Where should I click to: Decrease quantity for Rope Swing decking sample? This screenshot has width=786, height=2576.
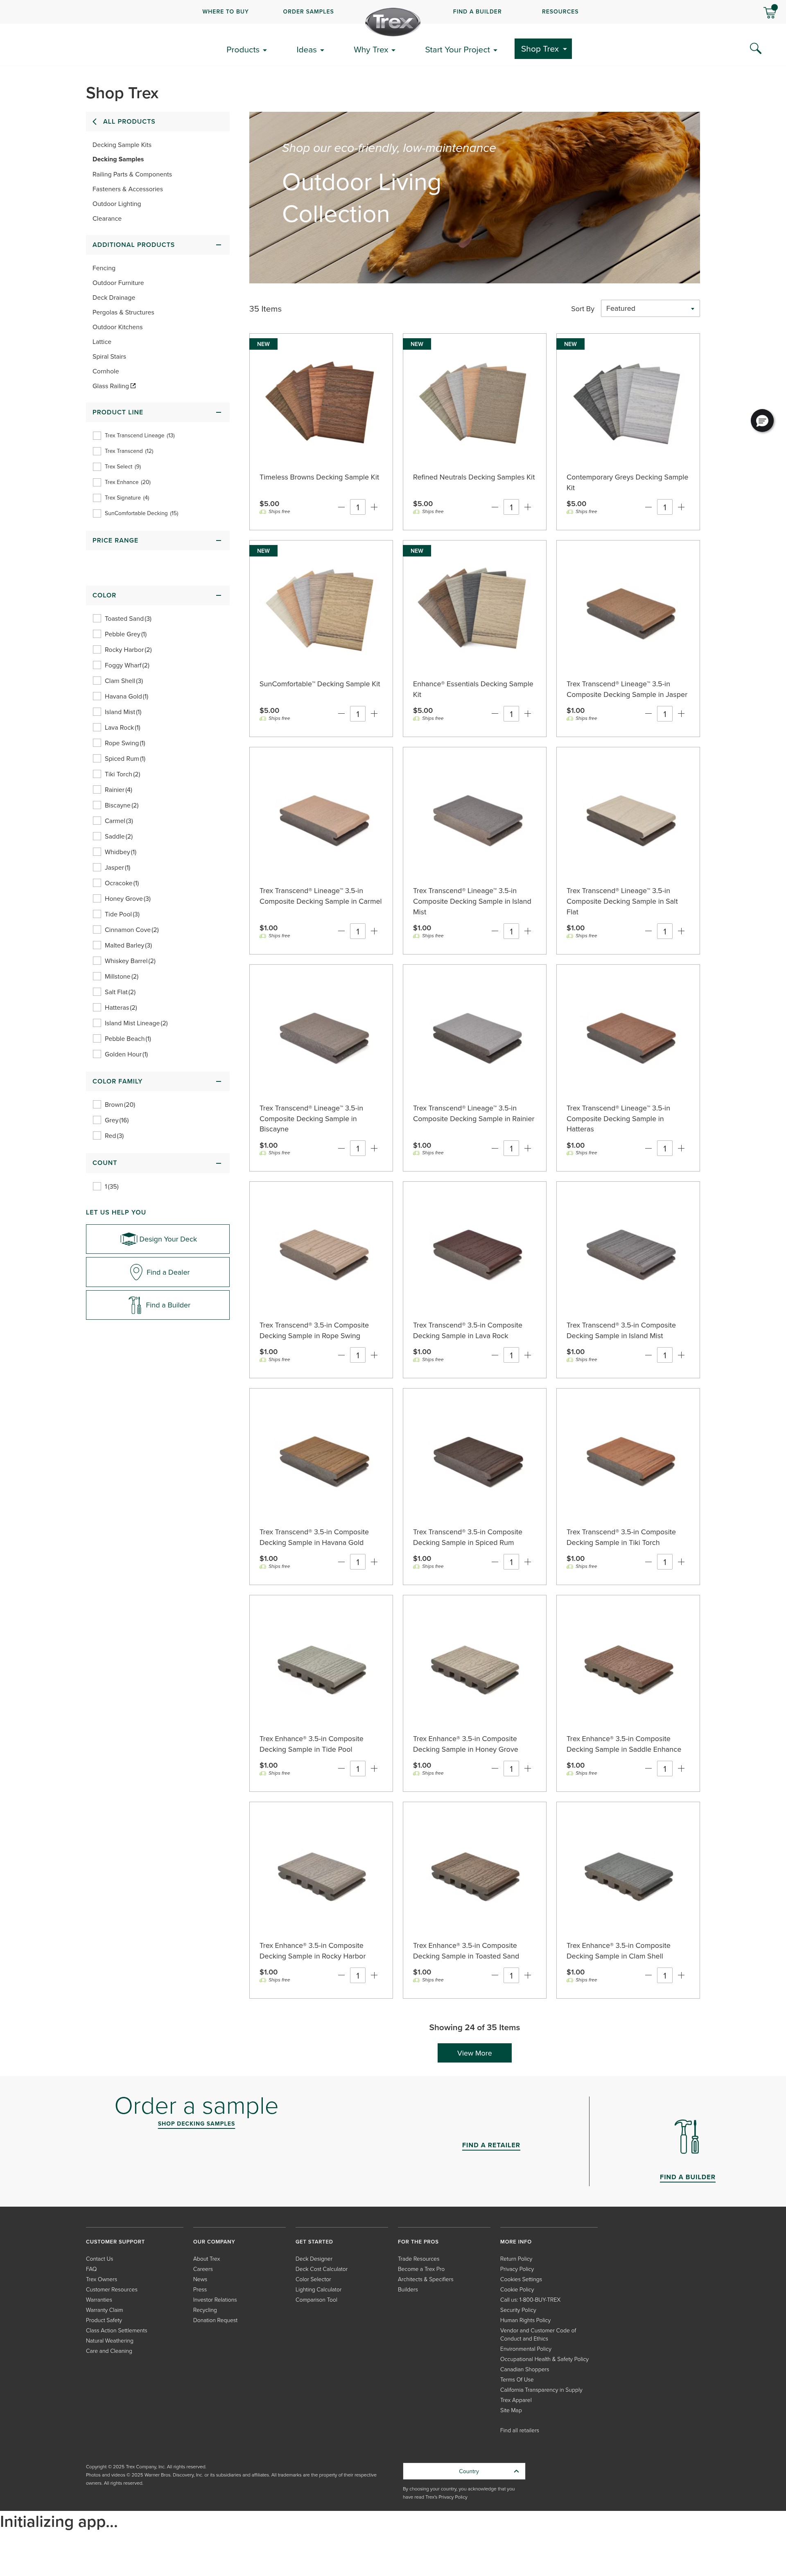point(341,1355)
